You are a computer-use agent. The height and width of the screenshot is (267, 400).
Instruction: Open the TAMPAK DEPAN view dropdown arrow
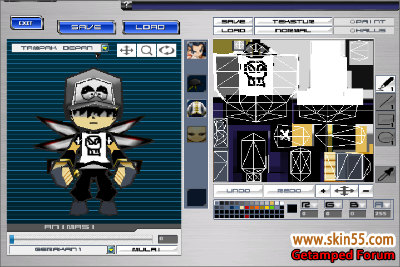tap(105, 48)
